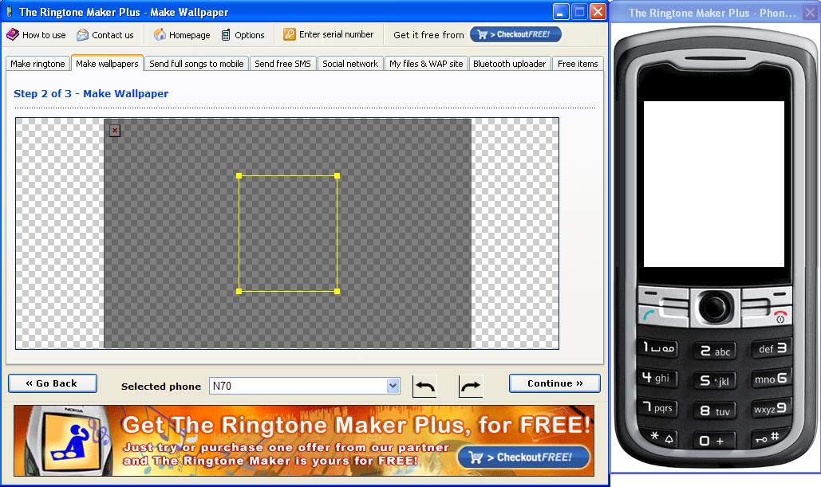Click the 1 key on the phone preview

tap(658, 348)
